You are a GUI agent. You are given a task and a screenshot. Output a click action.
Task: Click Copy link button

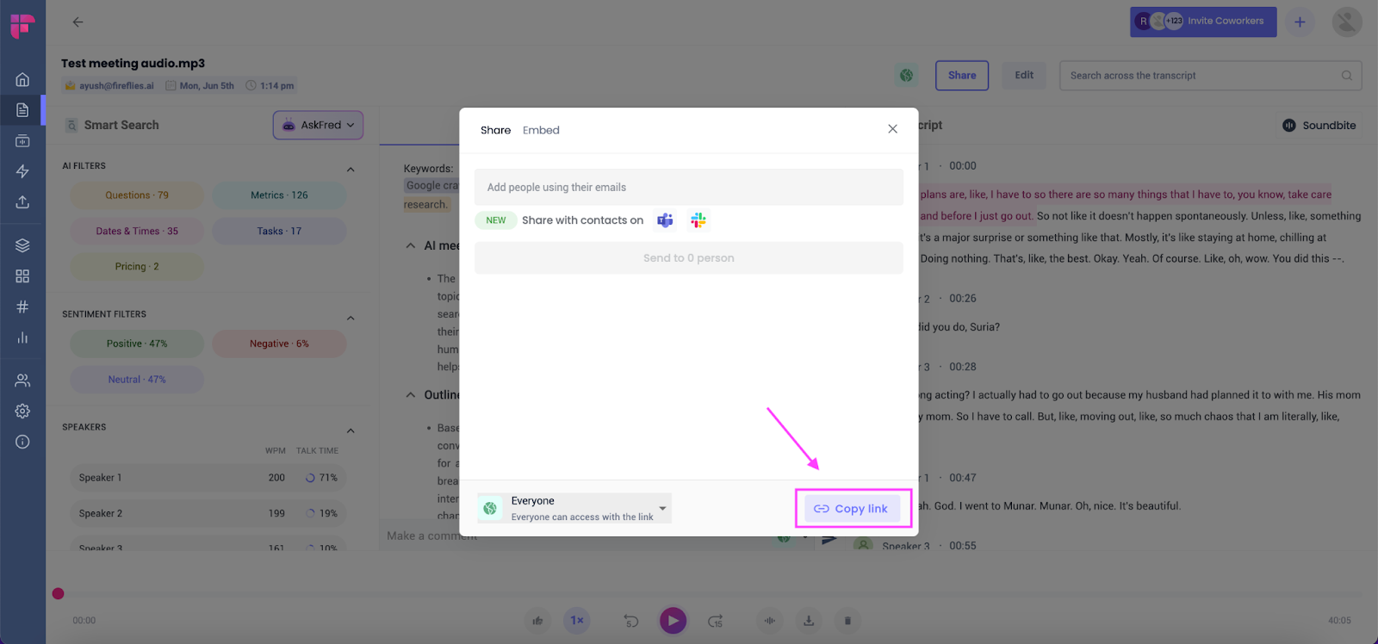[852, 509]
